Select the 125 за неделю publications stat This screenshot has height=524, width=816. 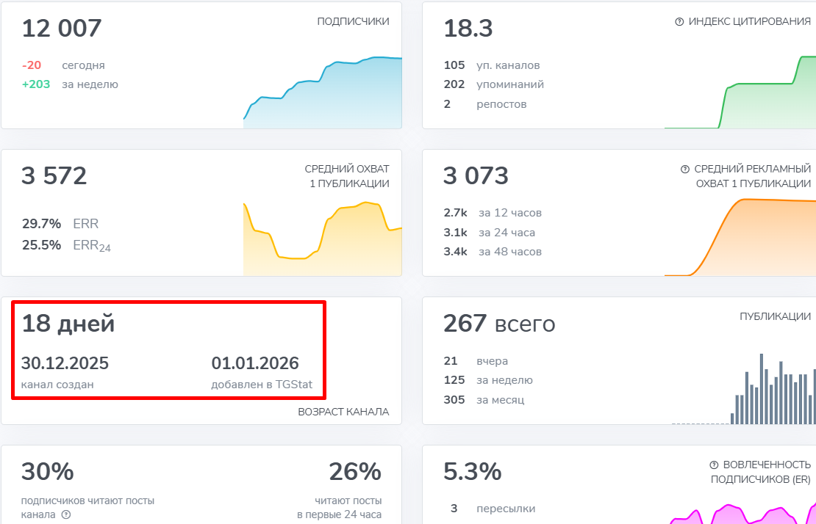(x=488, y=380)
